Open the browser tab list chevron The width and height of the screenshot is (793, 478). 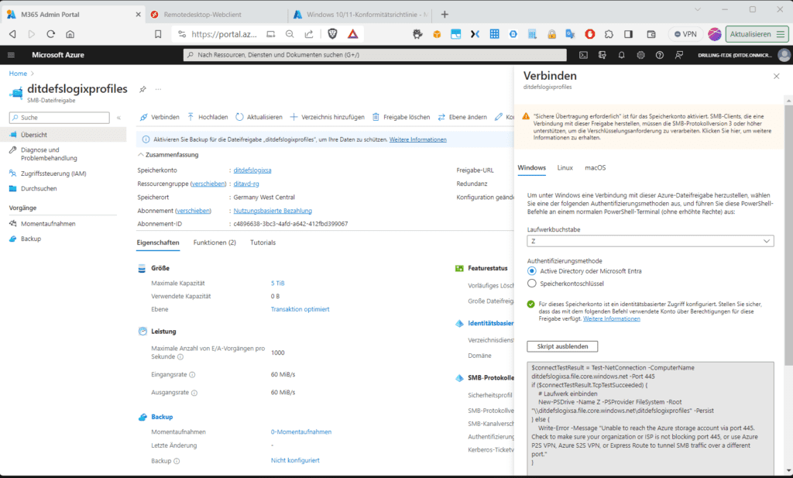pyautogui.click(x=698, y=9)
